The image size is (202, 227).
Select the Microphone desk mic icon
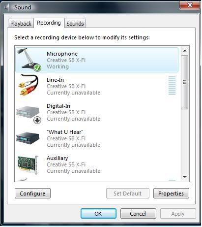tap(29, 59)
